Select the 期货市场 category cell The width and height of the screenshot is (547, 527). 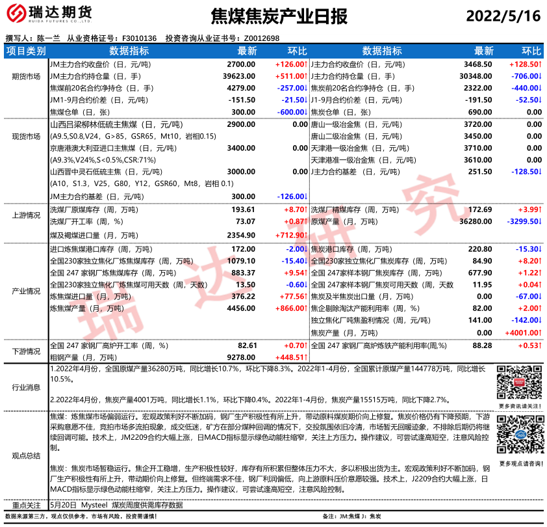pyautogui.click(x=26, y=77)
